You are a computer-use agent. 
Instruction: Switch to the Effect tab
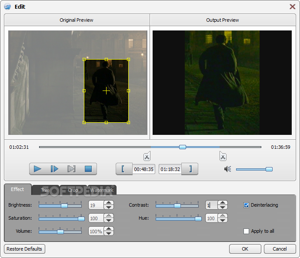point(17,189)
